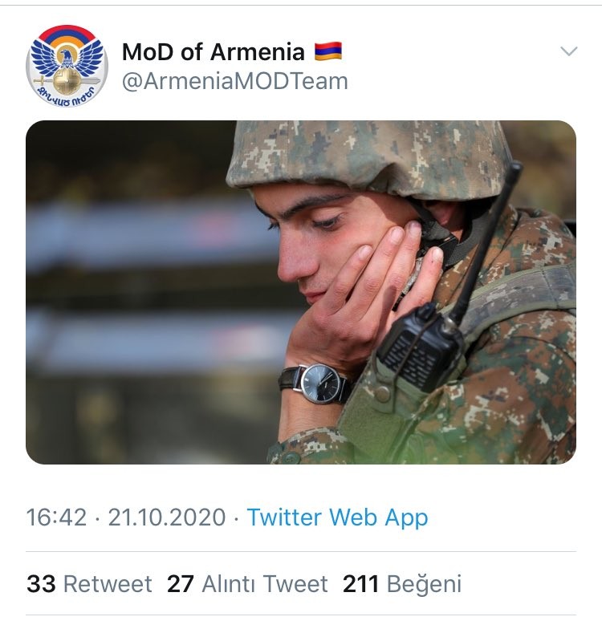Viewport: 602px width, 633px height.
Task: Click the Twitter Web App source link
Action: (337, 517)
